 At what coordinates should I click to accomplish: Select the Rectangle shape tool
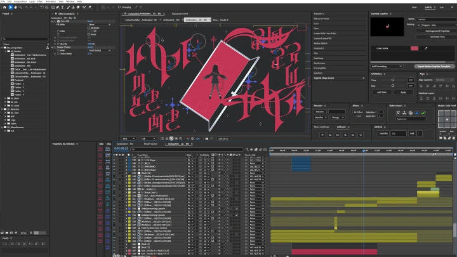click(x=53, y=7)
